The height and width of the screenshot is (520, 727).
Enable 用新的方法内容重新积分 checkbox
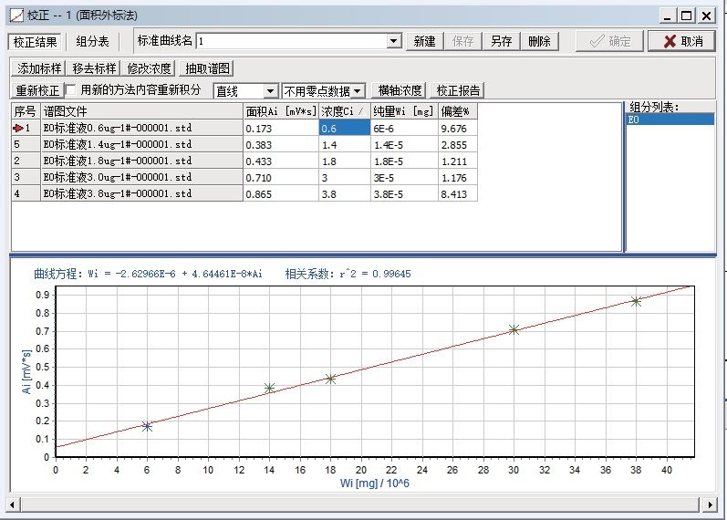click(71, 89)
